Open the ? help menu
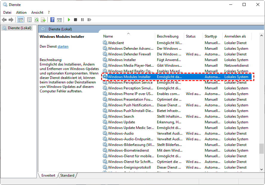Image resolution: width=265 pixels, height=185 pixels. [49, 13]
